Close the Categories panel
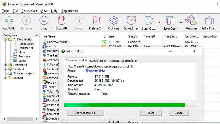Image resolution: width=220 pixels, height=124 pixels. point(37,35)
